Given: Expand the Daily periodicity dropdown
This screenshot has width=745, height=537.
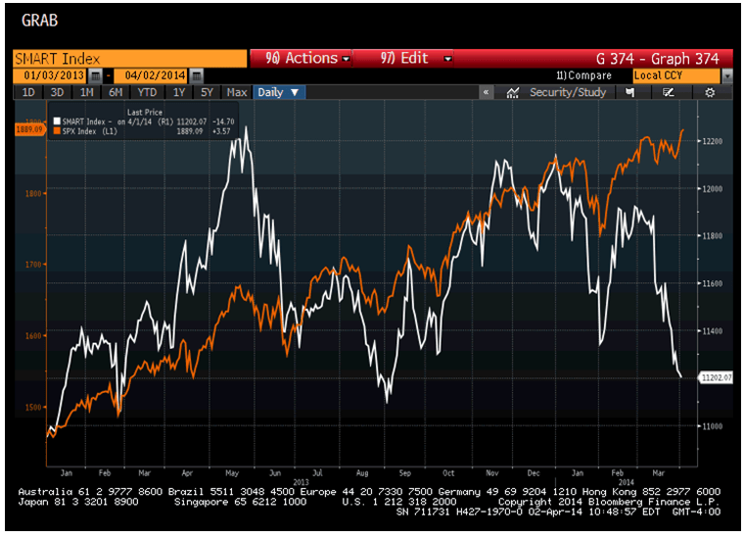Looking at the screenshot, I should (x=279, y=92).
